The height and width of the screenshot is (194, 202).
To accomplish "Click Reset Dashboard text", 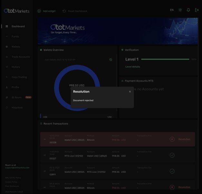I will pos(77,11).
